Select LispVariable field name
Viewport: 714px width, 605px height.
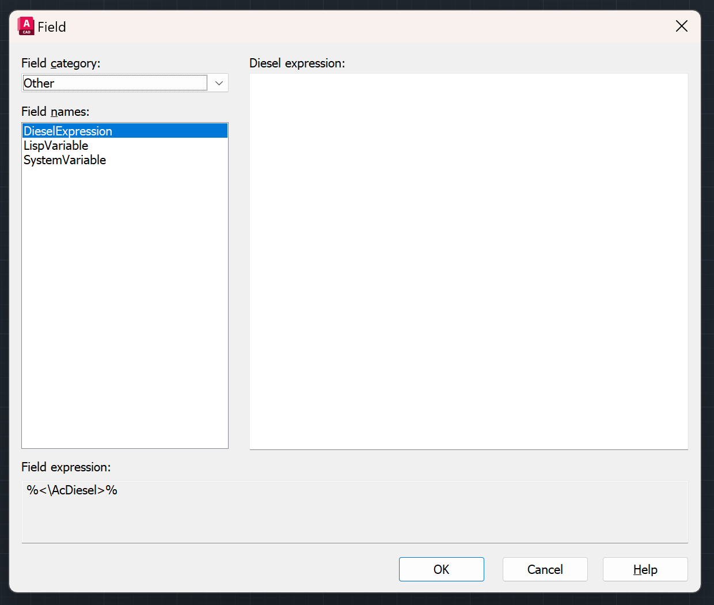[x=56, y=146]
